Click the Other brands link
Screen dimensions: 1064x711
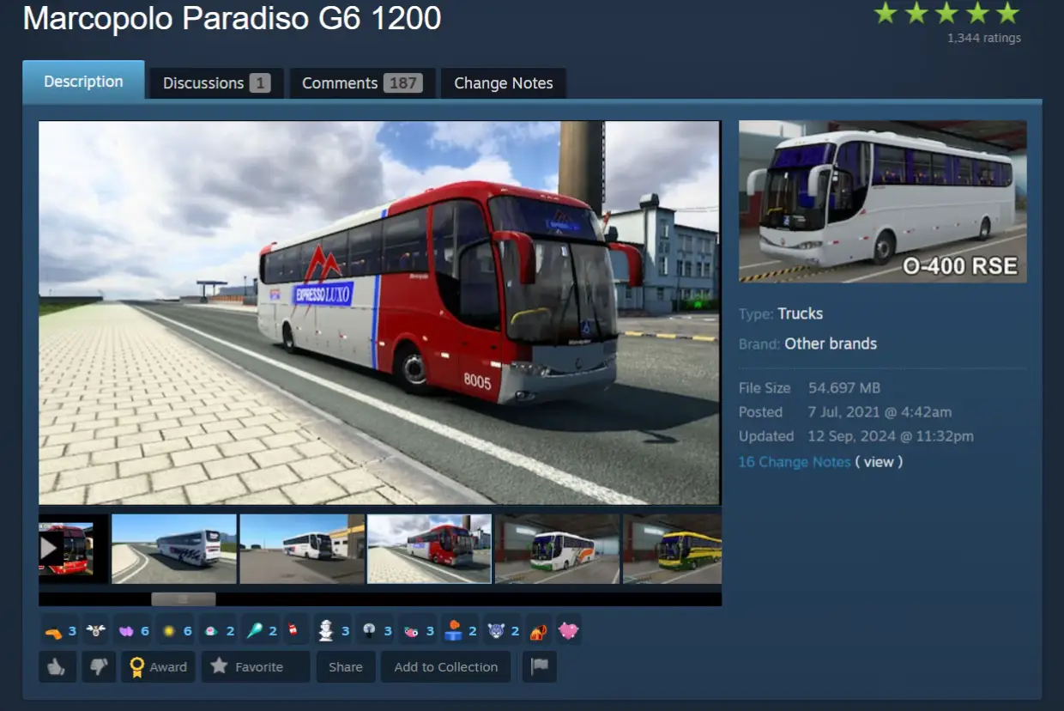[831, 343]
